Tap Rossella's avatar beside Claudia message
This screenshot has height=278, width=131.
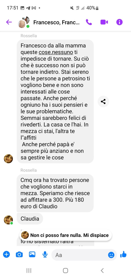coord(8,220)
